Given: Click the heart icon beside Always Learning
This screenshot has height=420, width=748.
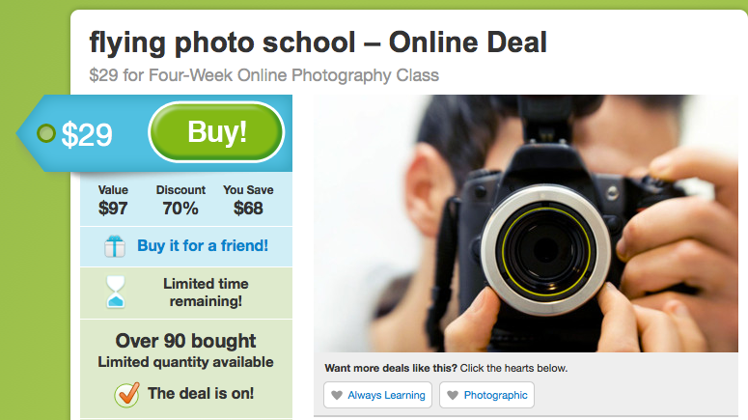Looking at the screenshot, I should point(337,395).
